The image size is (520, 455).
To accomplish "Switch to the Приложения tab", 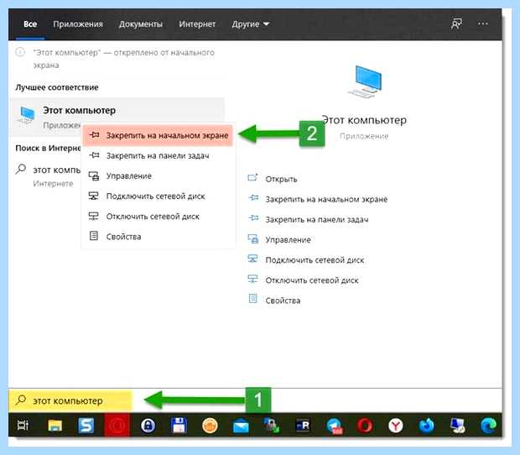I will (78, 24).
